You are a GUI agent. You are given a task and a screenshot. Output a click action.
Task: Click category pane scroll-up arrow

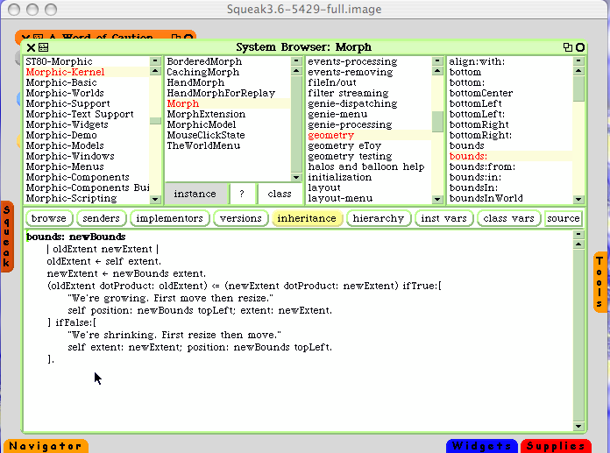[155, 71]
